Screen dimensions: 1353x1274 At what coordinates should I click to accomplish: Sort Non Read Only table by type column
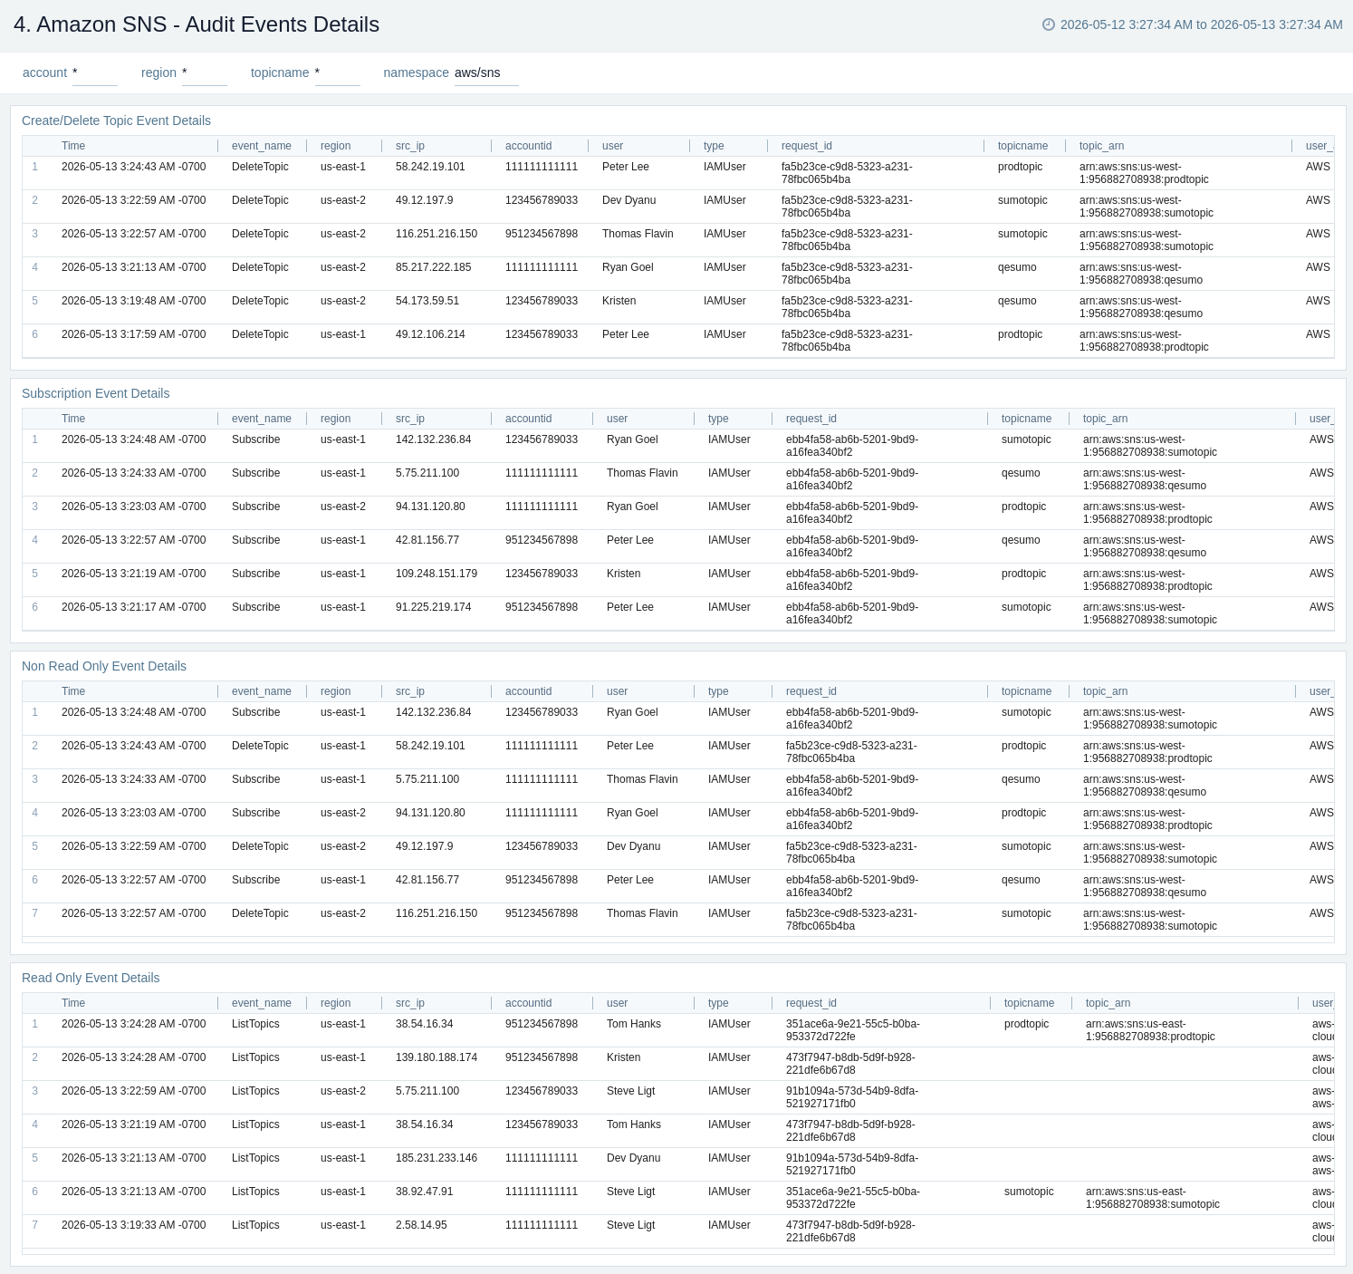(719, 691)
